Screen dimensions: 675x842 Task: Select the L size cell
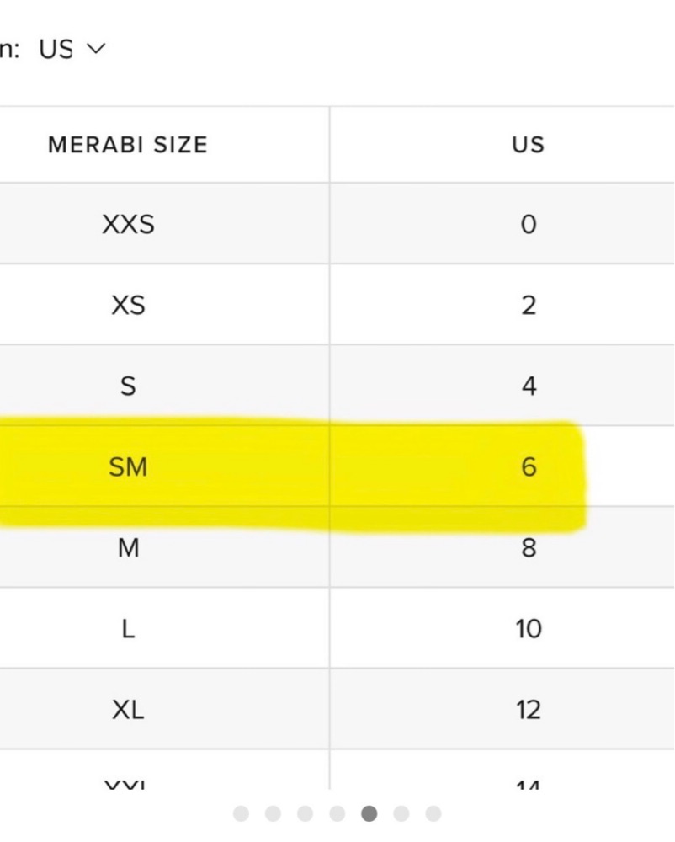pos(128,629)
